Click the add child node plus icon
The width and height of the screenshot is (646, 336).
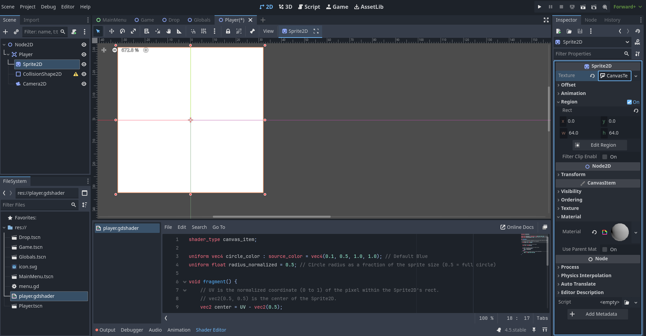coord(5,32)
